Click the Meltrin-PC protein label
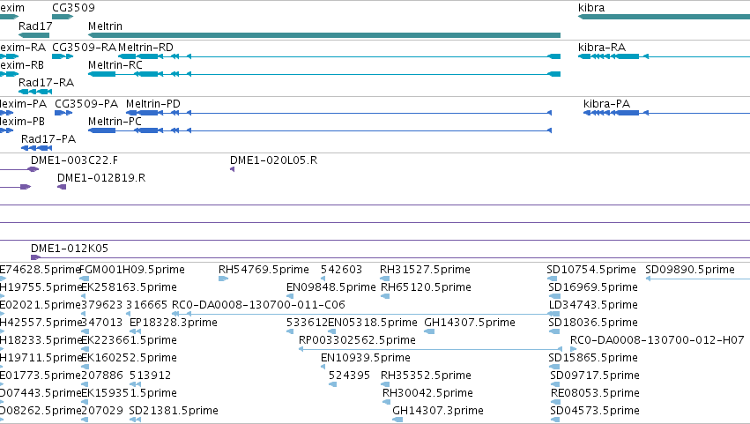The height and width of the screenshot is (424, 750). coord(115,122)
